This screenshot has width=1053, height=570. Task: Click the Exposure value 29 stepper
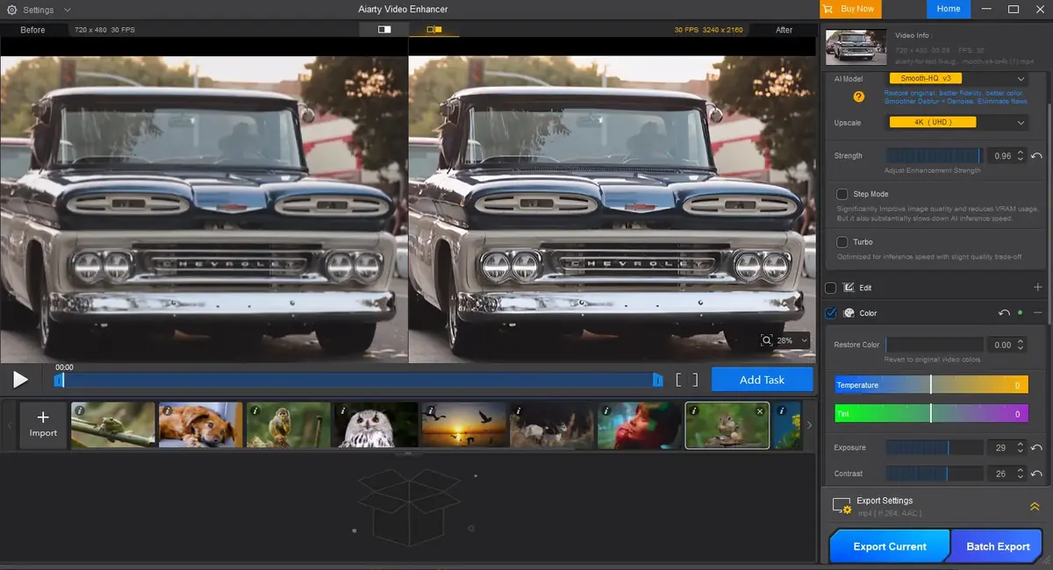[x=1008, y=447]
